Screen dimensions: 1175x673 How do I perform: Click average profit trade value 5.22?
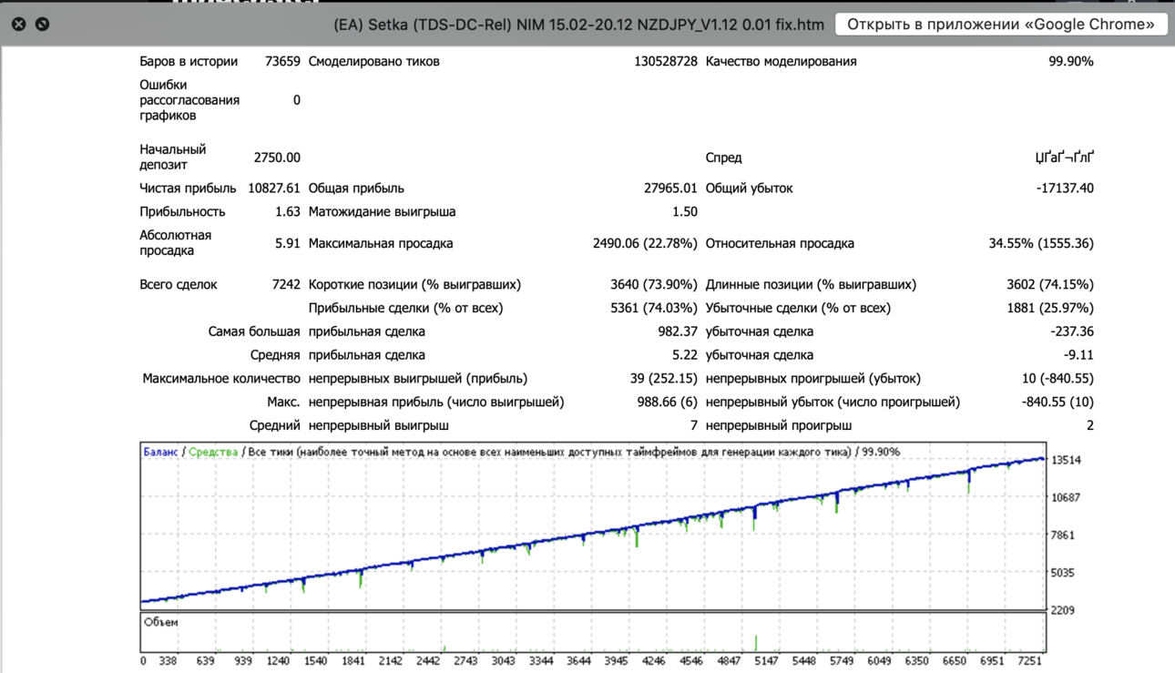click(685, 355)
